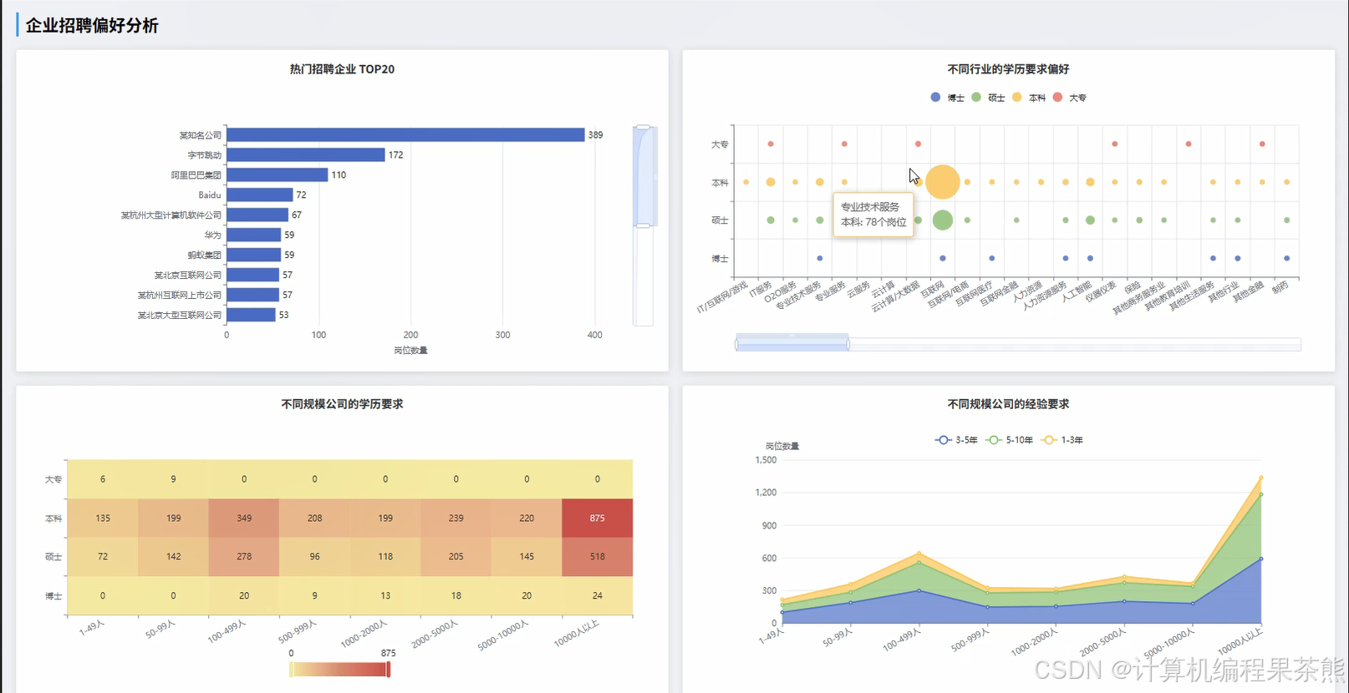The image size is (1349, 693).
Task: Click the heatmap cell with value 135
Action: click(x=103, y=518)
